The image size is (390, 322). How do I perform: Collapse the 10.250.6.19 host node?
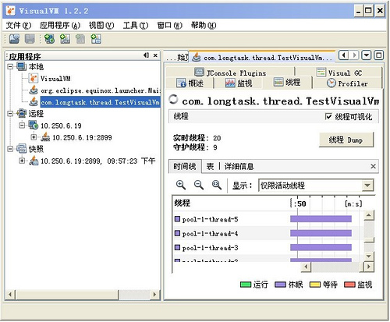click(x=22, y=126)
